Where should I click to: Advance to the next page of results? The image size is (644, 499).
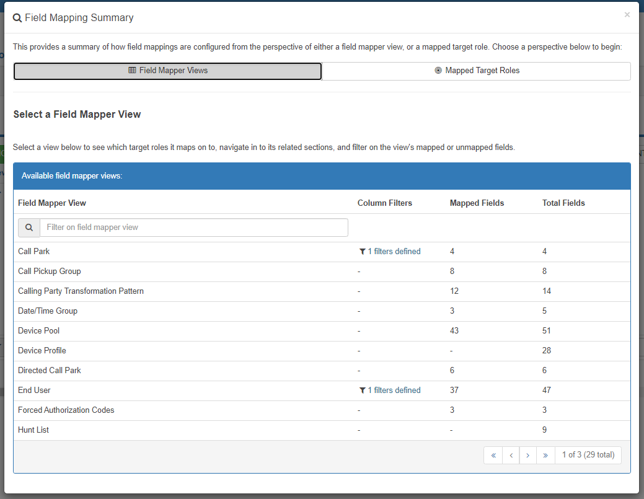coord(527,455)
